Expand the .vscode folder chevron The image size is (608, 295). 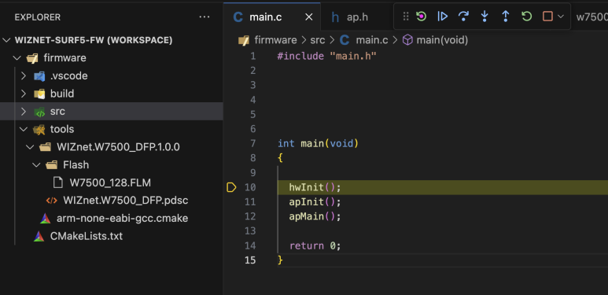24,76
